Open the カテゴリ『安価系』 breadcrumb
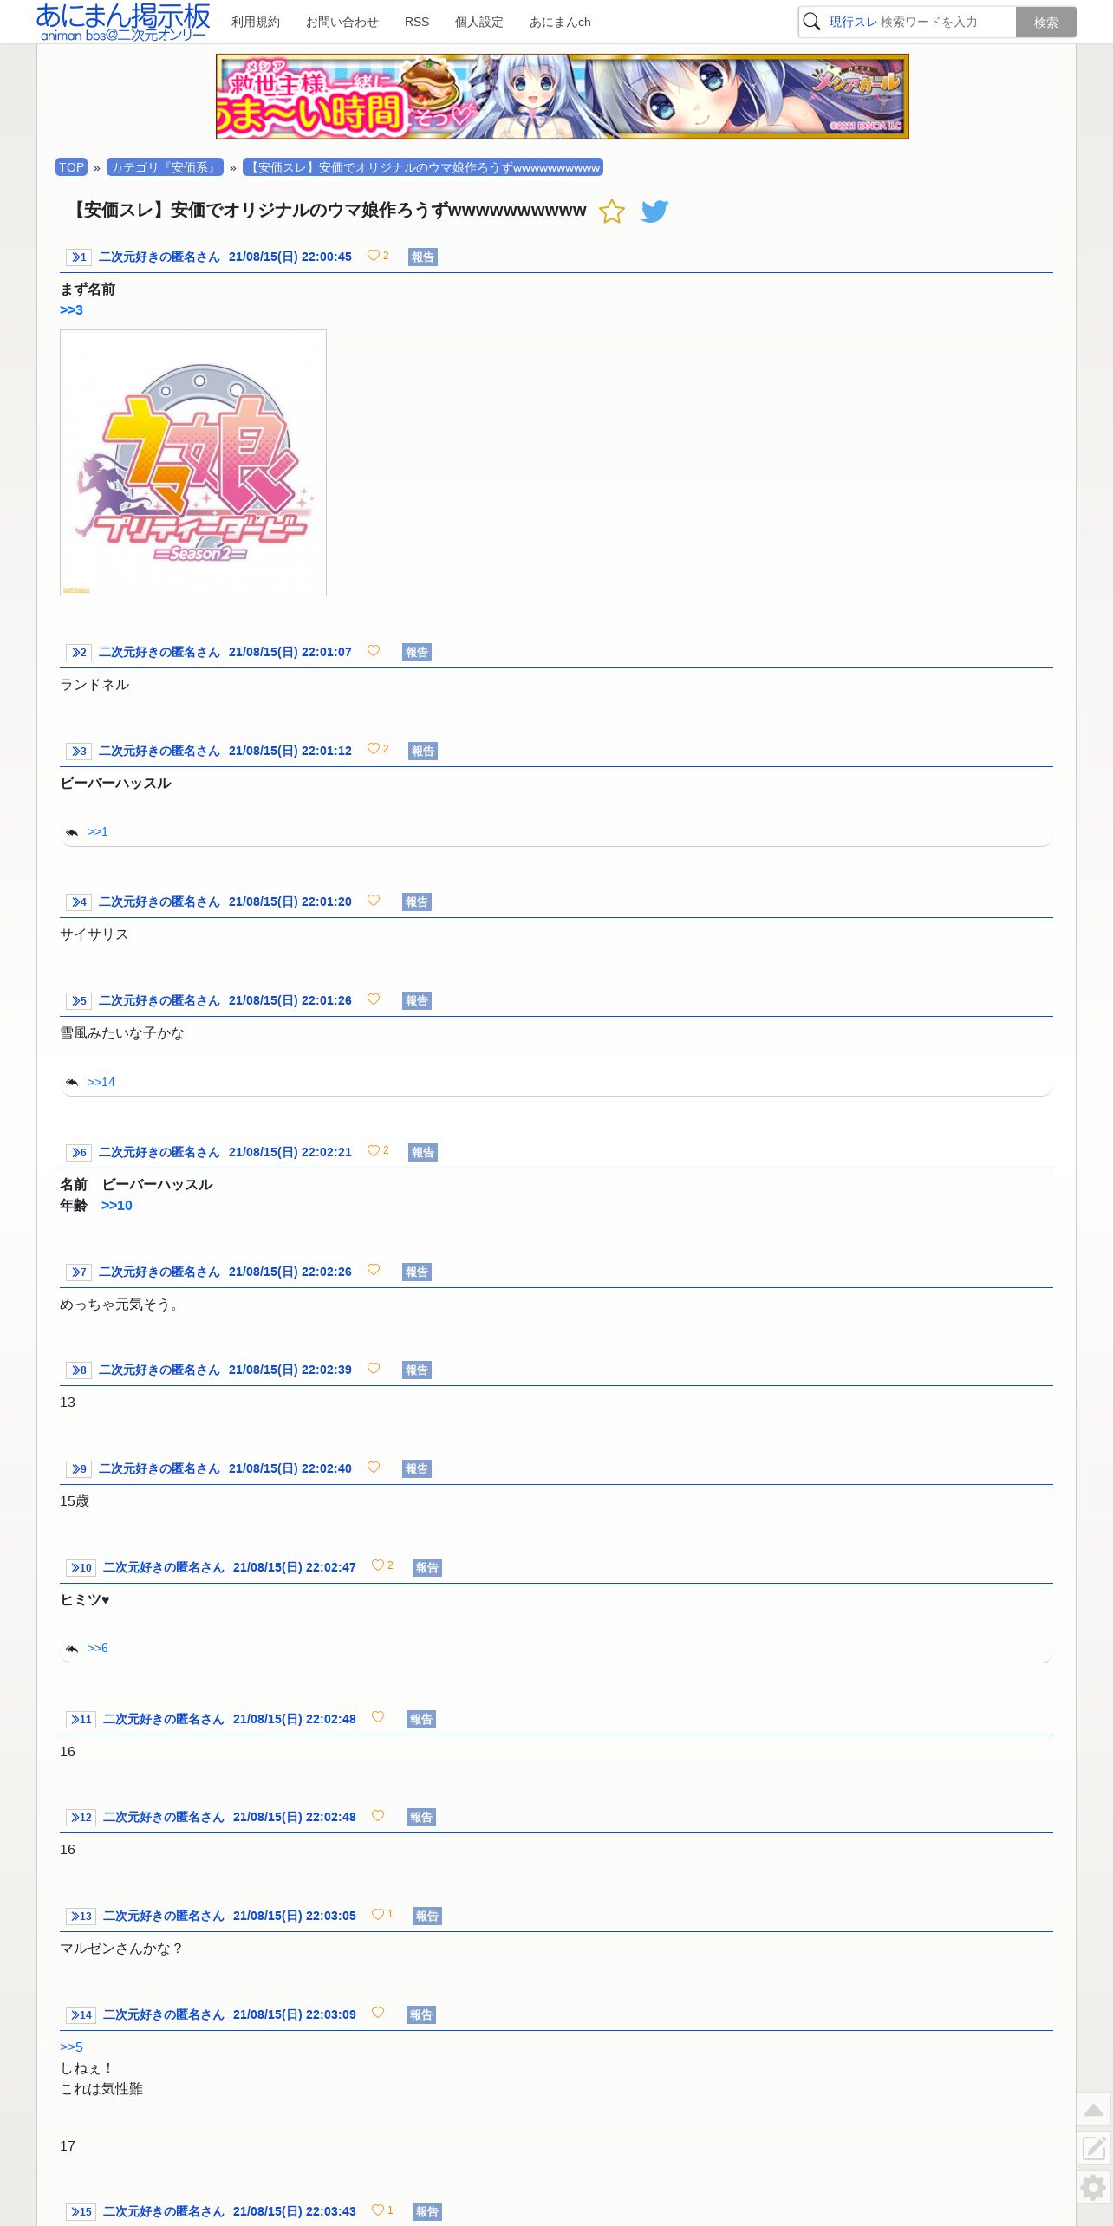1113x2226 pixels. 165,167
